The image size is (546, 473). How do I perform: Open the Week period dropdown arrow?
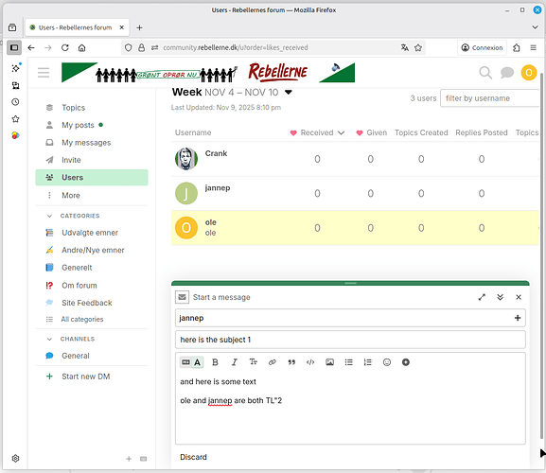pos(288,92)
